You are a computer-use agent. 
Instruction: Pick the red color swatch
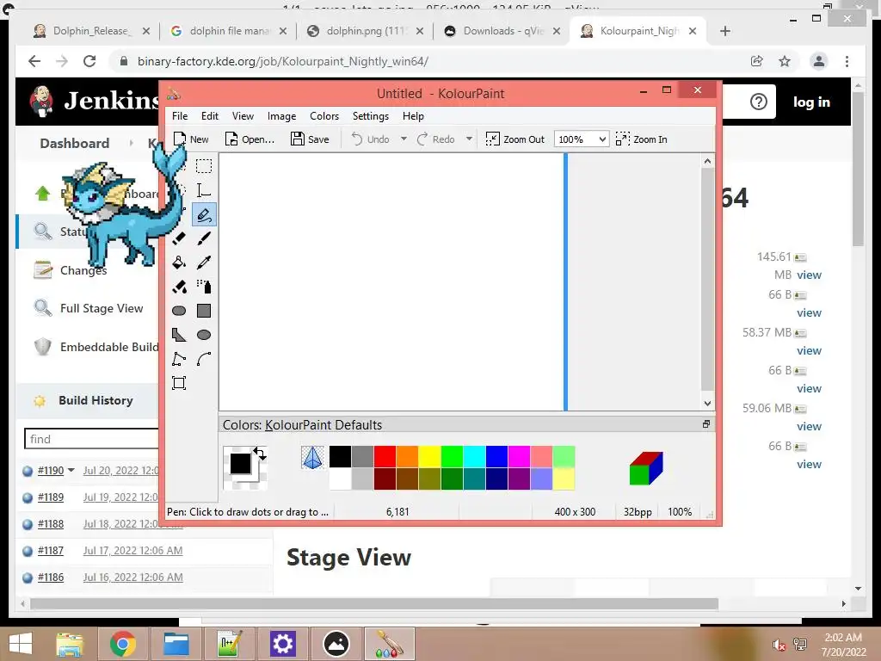tap(385, 456)
